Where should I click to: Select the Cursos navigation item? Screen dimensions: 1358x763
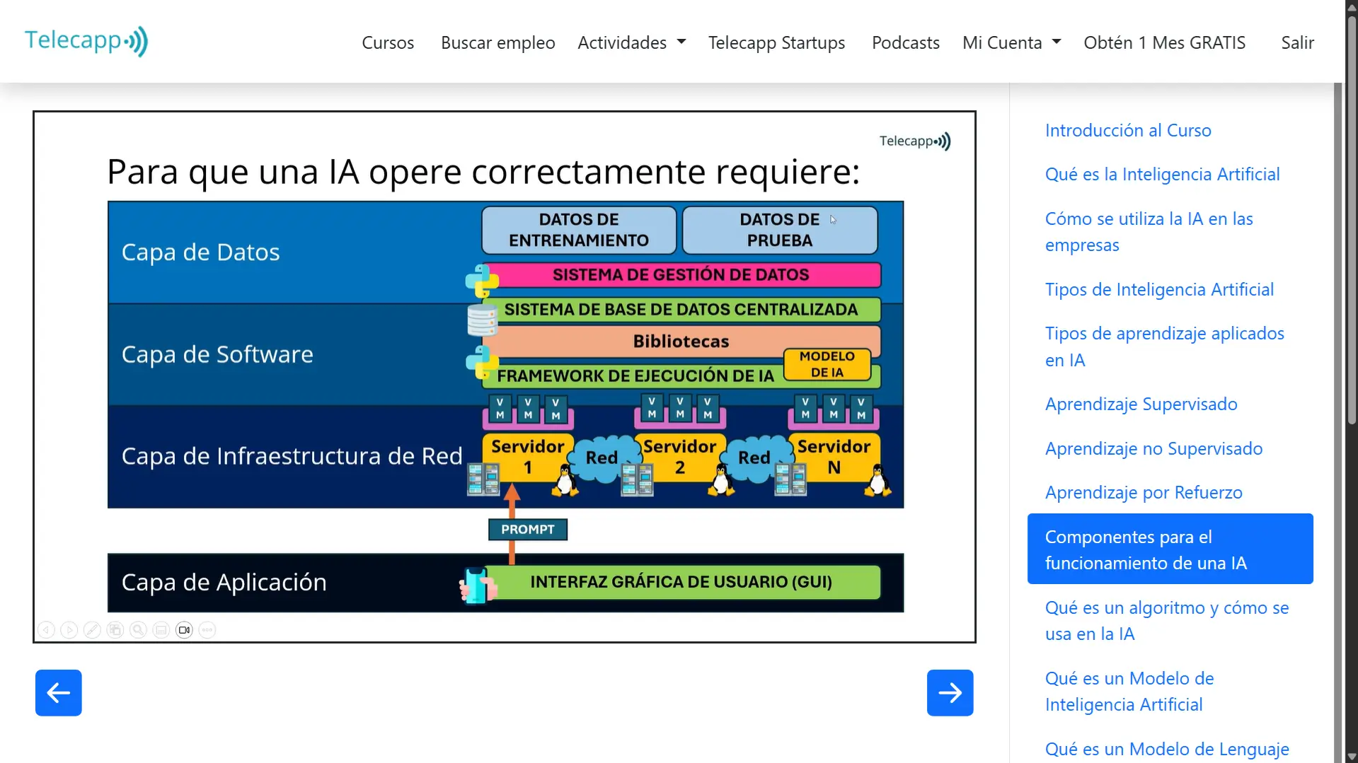[387, 42]
